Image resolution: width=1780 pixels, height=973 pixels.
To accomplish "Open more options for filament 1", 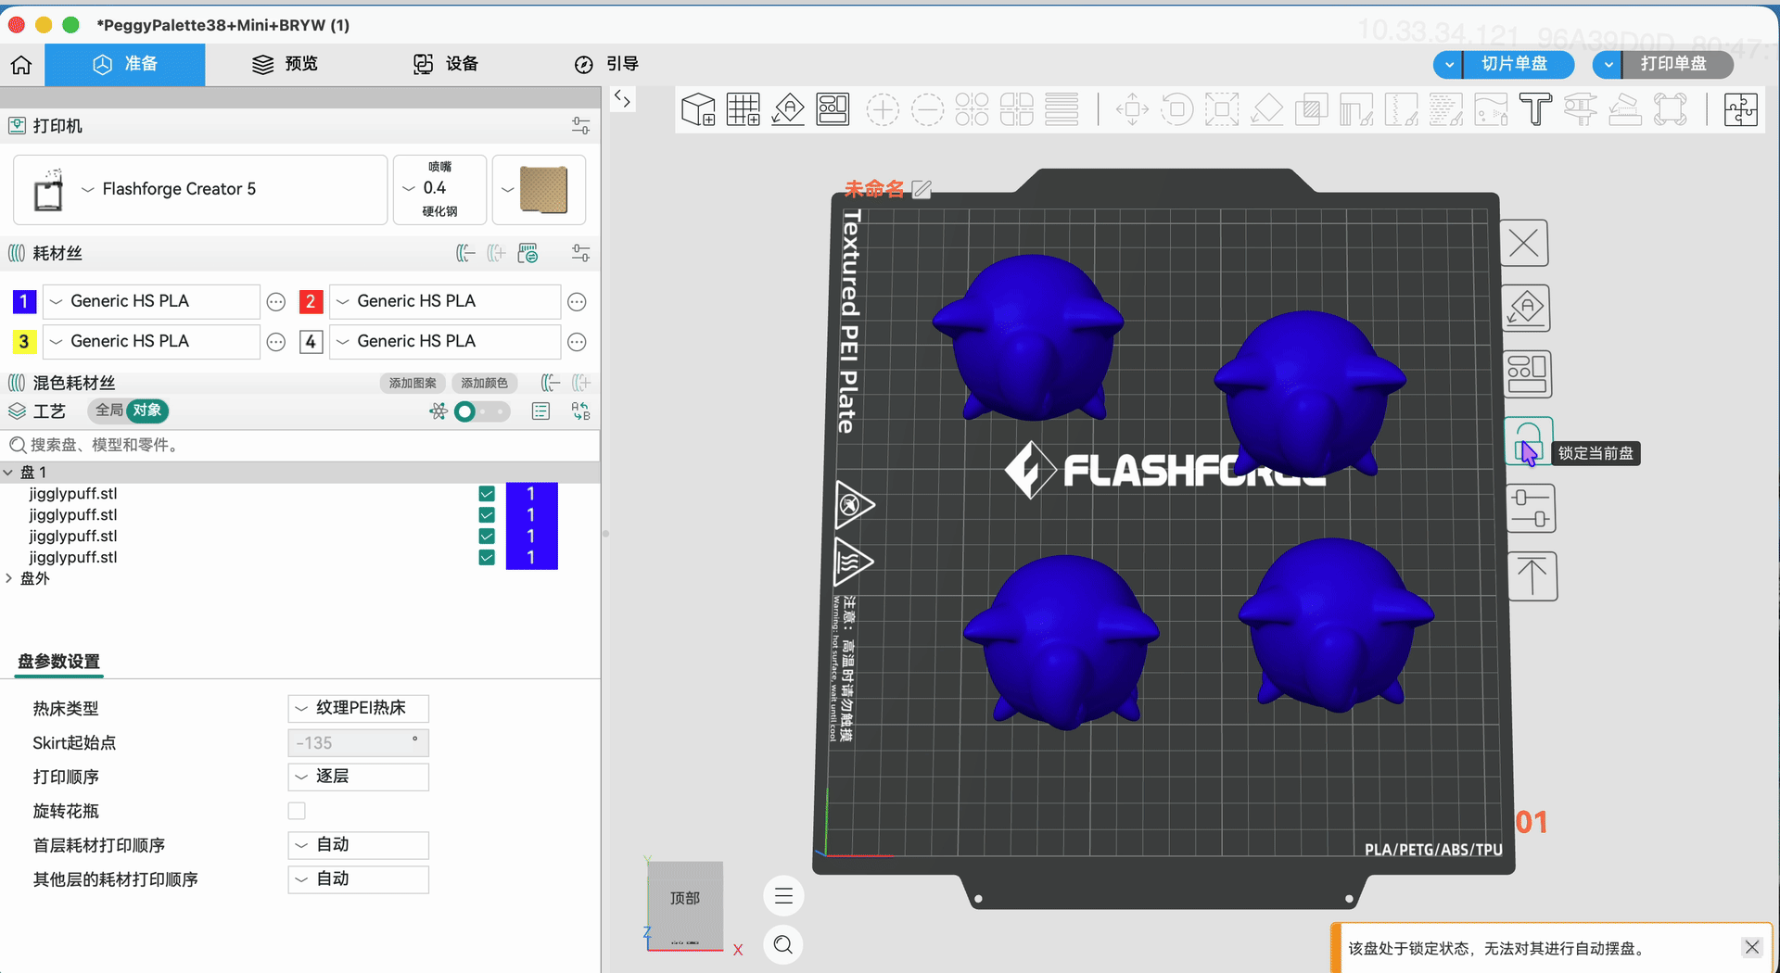I will 276,302.
